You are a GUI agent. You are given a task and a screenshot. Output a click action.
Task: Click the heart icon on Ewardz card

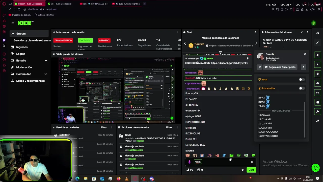coord(260,67)
